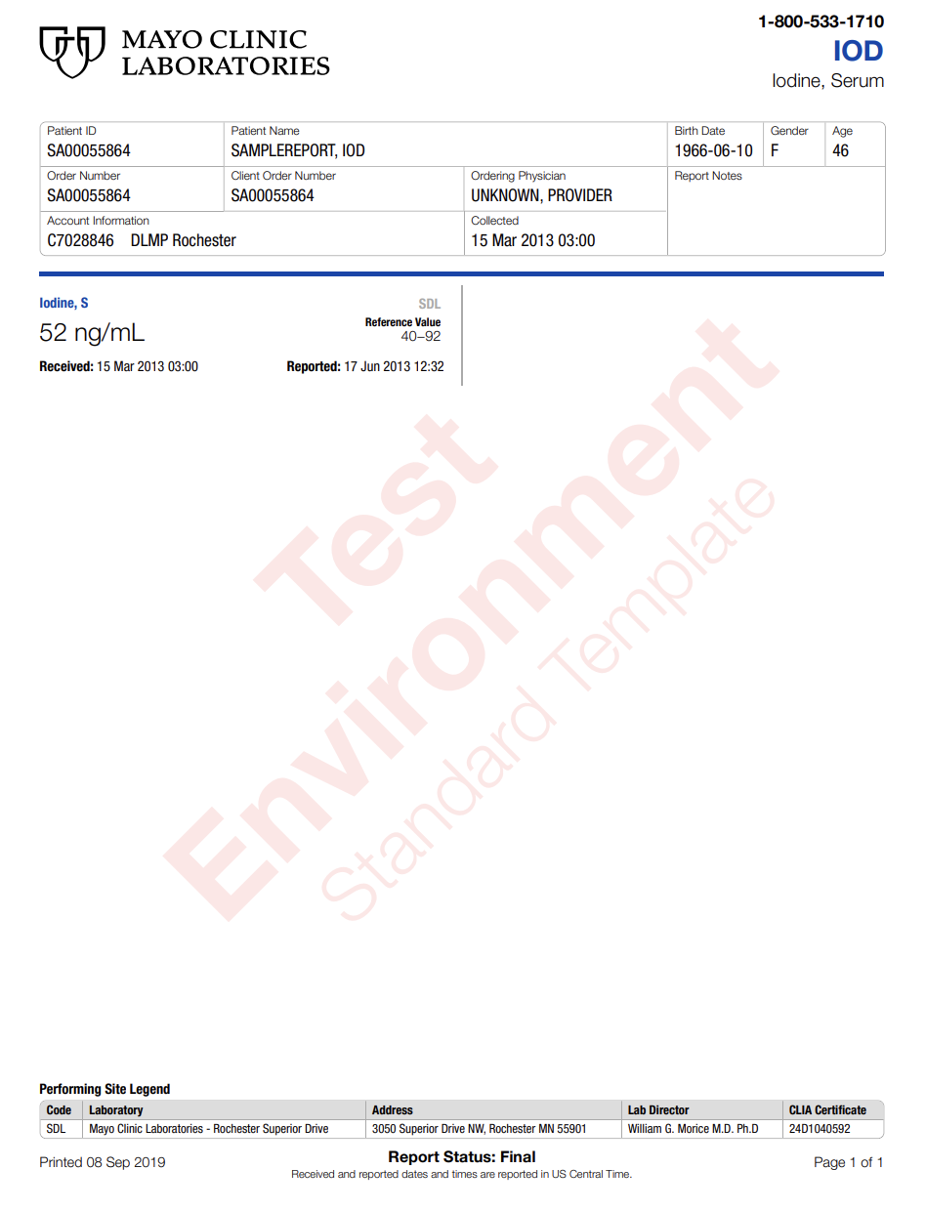Screen dimensions: 926x1211
Task: Click the Collected date 15 Mar 2013 03:00
Action: tap(532, 241)
